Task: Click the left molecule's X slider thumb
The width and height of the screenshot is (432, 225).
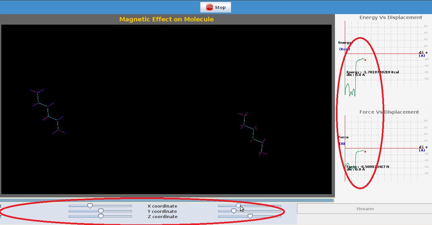Action: click(90, 206)
